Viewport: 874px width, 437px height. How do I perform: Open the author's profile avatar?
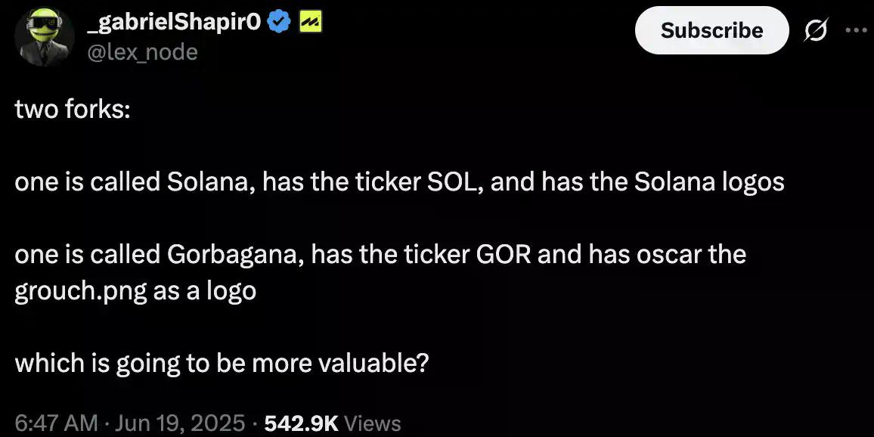point(45,37)
